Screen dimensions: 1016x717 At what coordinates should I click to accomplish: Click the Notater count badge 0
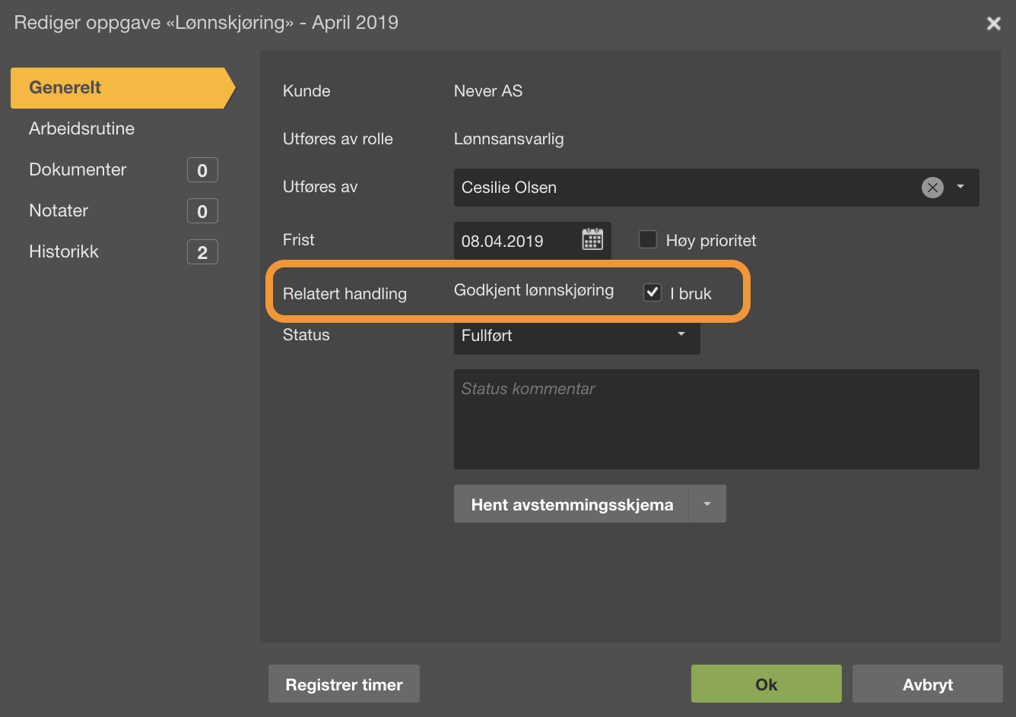click(202, 211)
